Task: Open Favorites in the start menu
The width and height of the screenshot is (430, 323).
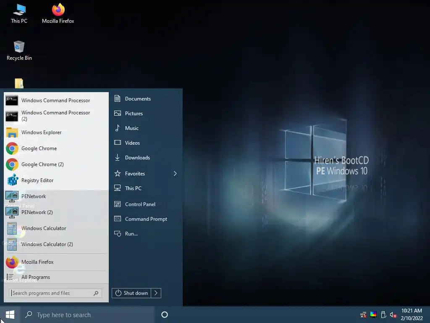Action: click(x=145, y=174)
